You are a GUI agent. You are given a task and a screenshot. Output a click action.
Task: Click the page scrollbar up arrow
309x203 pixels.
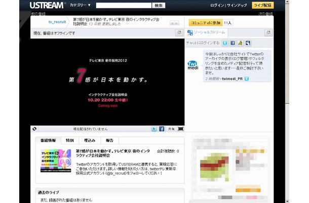coord(287,2)
